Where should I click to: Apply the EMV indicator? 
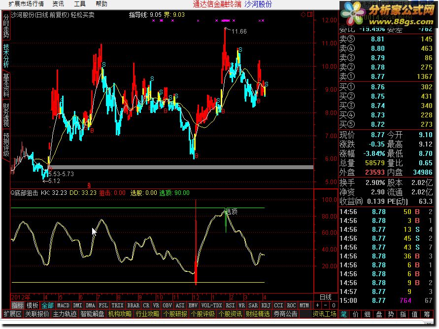tap(193, 305)
